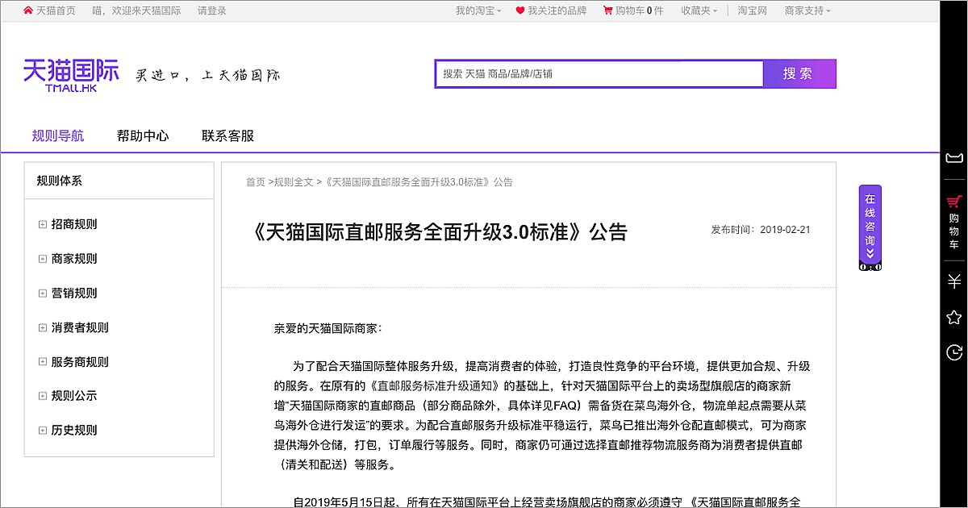The width and height of the screenshot is (968, 508).
Task: Open the top bar shopping cart icon
Action: pyautogui.click(x=607, y=10)
